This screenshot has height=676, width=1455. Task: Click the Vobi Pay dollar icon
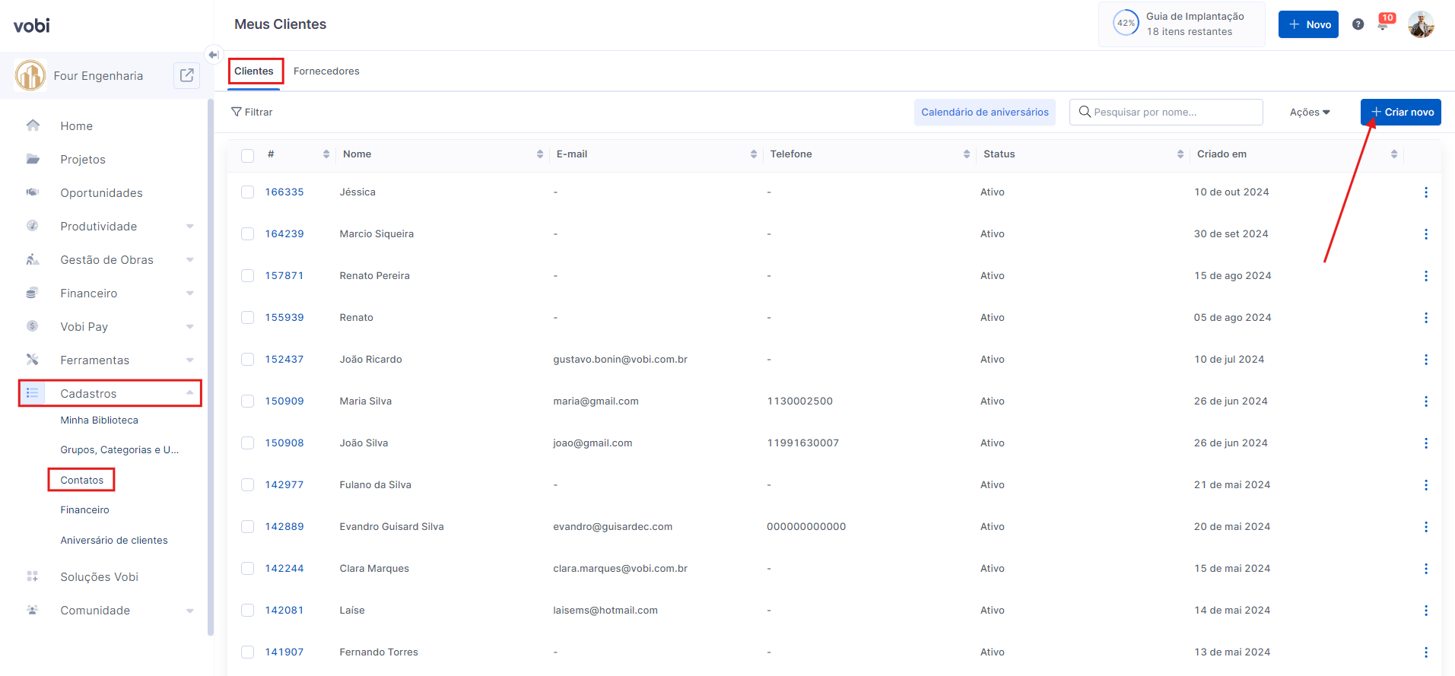[33, 326]
